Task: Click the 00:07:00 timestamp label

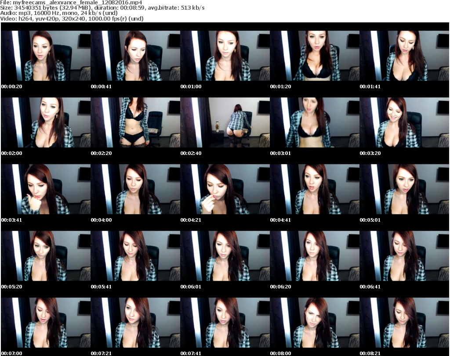Action: tap(12, 353)
